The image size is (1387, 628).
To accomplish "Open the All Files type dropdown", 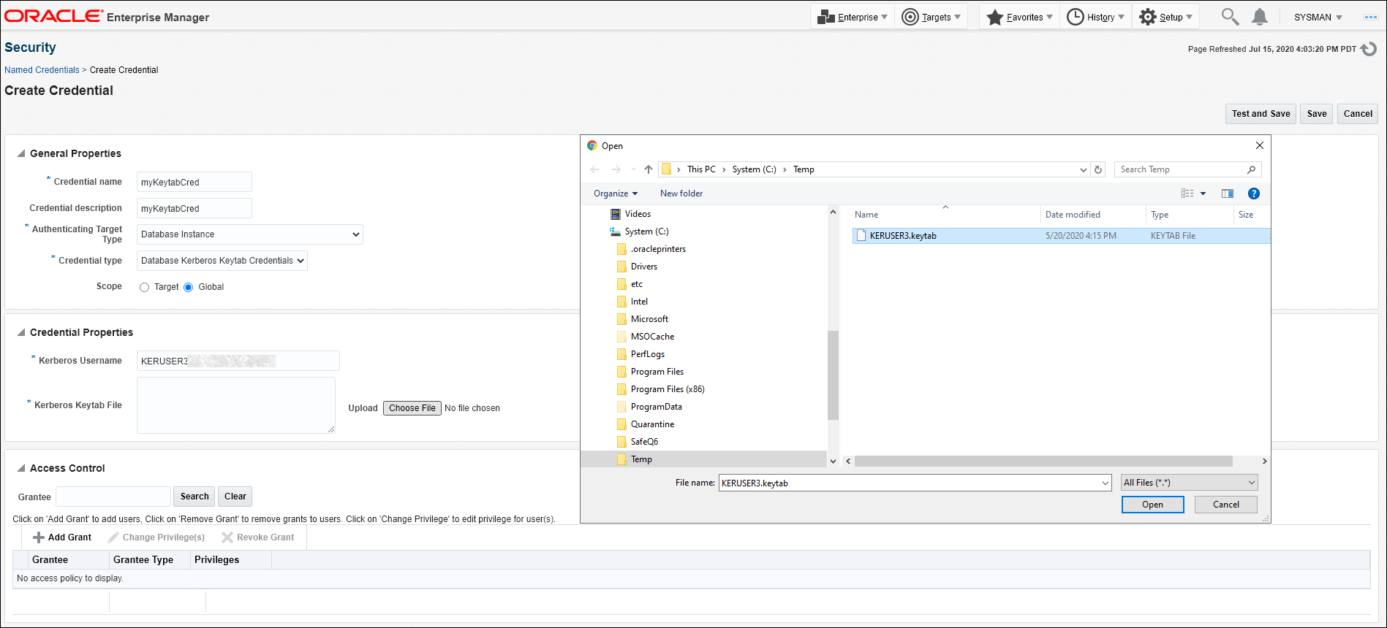I will click(1190, 483).
